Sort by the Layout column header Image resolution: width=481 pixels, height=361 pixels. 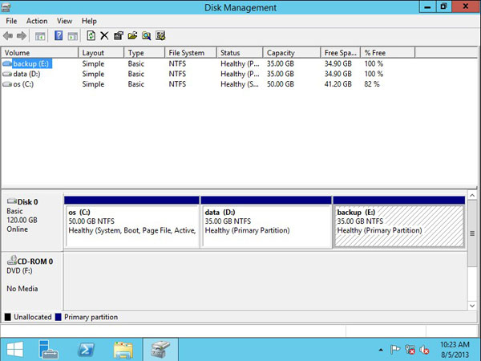pos(101,53)
